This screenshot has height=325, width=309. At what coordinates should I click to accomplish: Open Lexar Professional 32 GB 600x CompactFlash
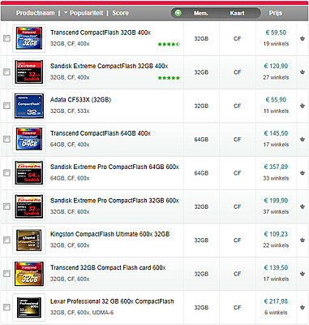coord(112,301)
